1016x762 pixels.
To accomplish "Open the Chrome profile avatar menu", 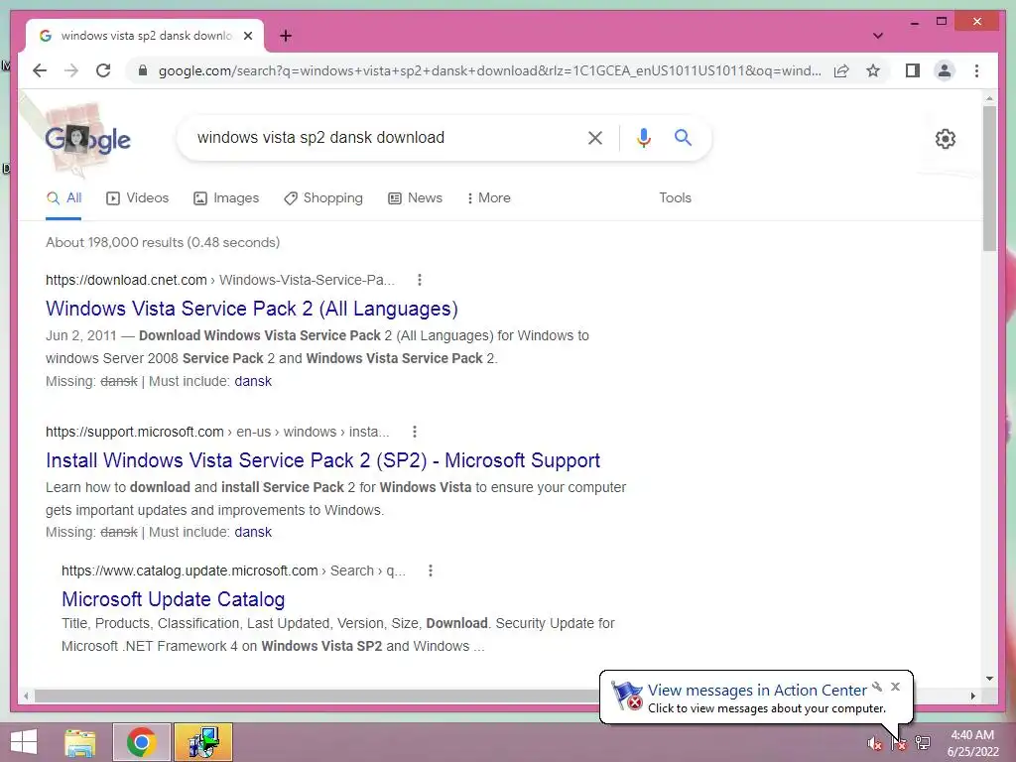I will [945, 70].
